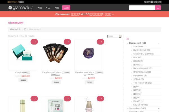169x112 pixels.
Task: Select The History Of (2) category
Action: 143,83
